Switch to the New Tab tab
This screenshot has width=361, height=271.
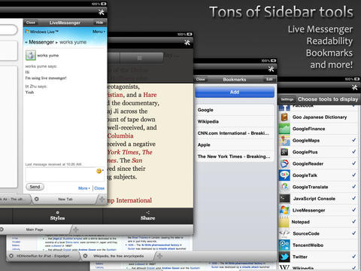click(65, 199)
